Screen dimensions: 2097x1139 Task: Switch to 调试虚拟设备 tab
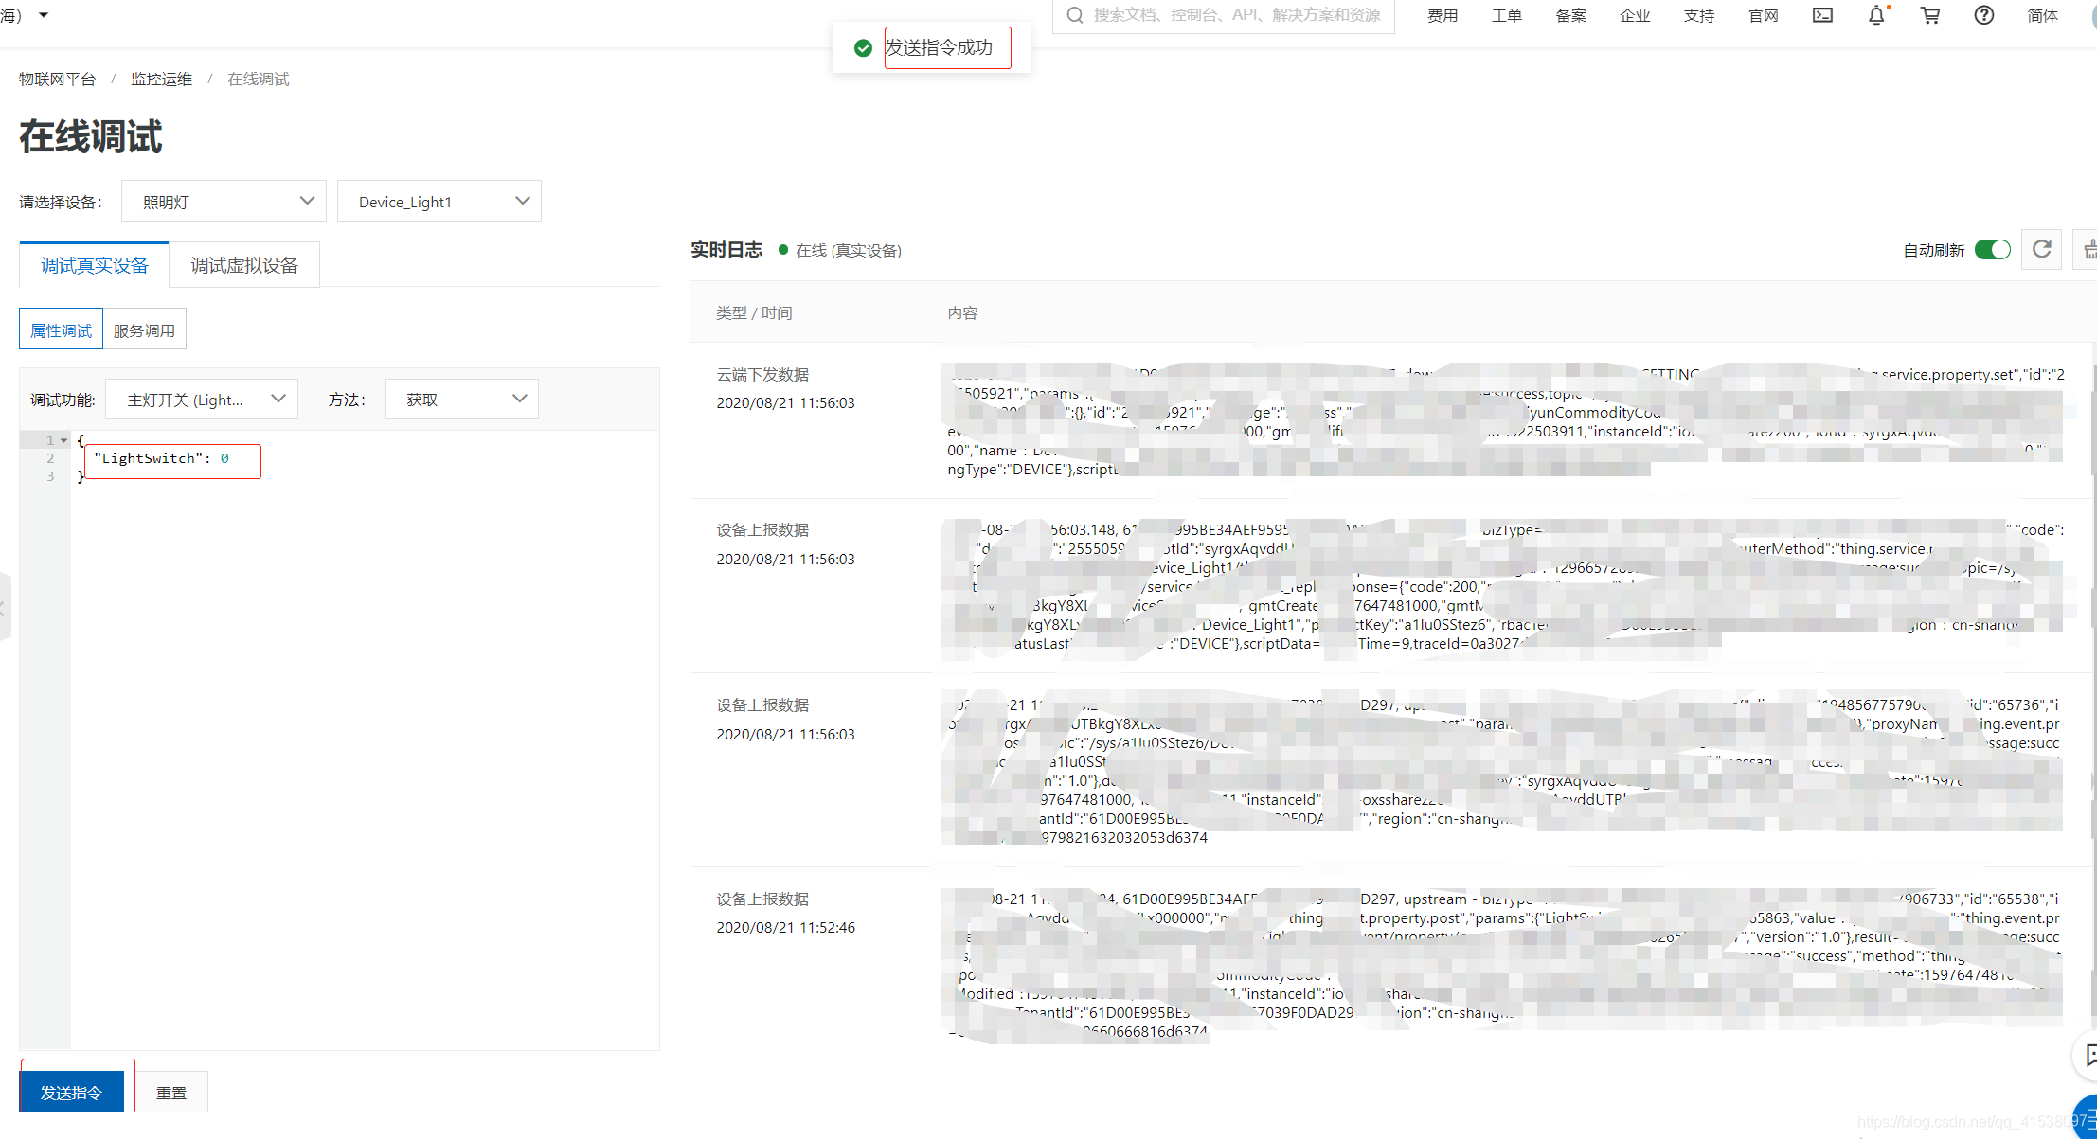click(244, 265)
